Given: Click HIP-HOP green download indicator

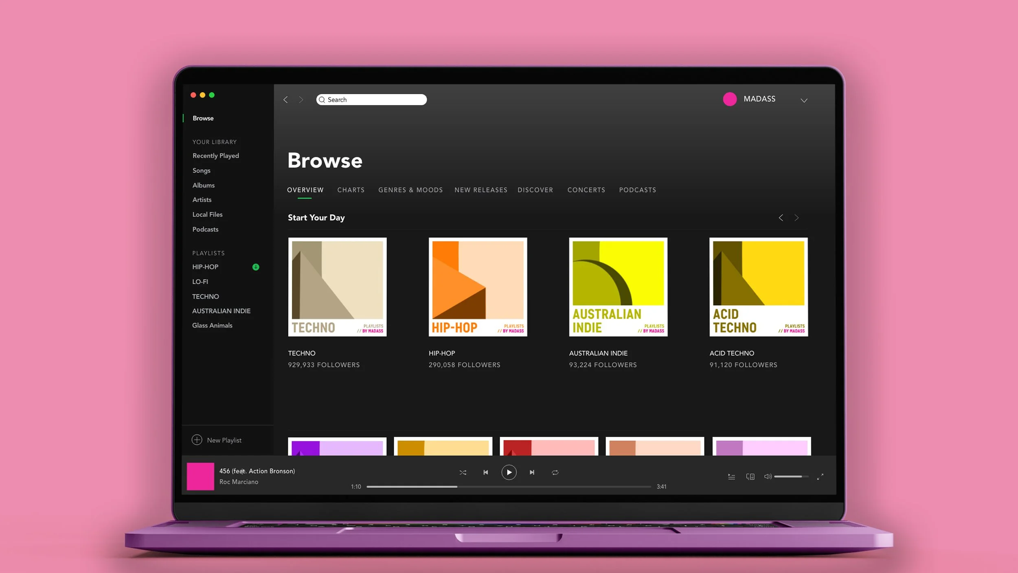Looking at the screenshot, I should tap(256, 267).
